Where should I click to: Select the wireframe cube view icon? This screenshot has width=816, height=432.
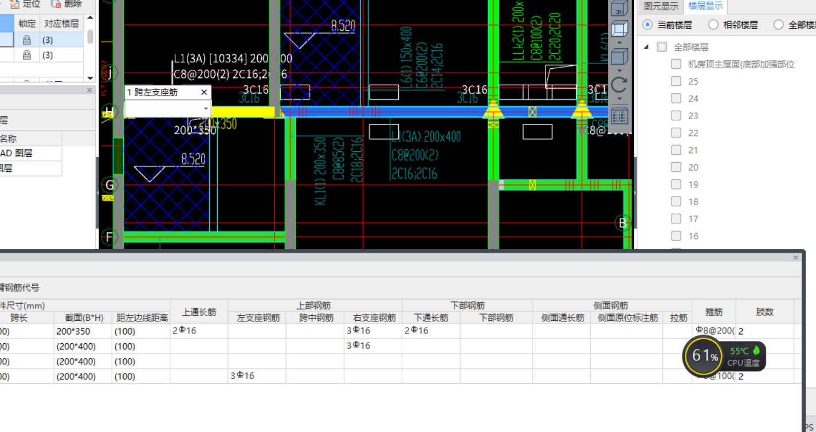pyautogui.click(x=619, y=28)
